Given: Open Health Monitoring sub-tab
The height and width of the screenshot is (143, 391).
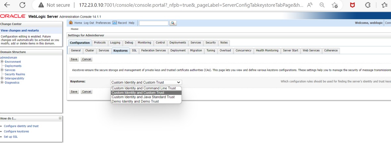Looking at the screenshot, I should 267,50.
